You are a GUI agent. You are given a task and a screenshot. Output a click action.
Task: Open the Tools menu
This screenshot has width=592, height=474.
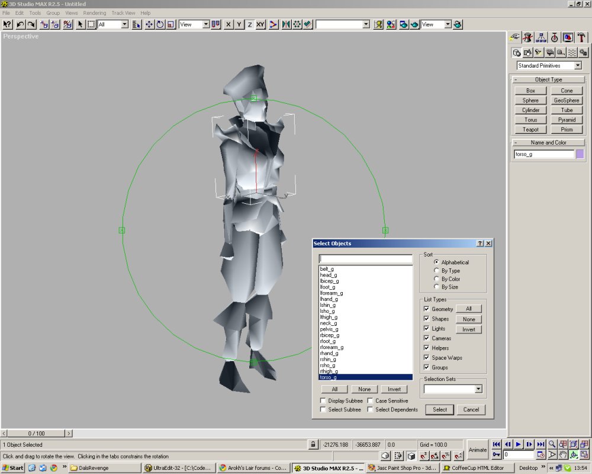(35, 13)
